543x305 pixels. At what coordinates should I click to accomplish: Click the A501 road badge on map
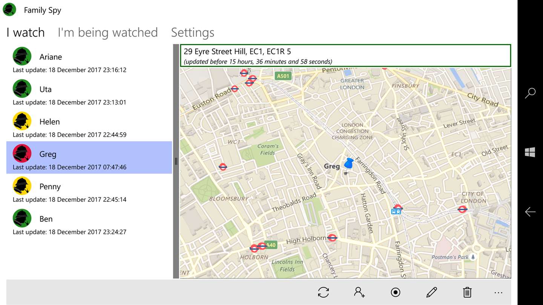click(x=283, y=76)
